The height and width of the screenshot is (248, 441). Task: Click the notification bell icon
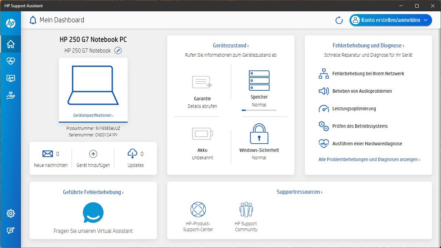click(x=33, y=20)
